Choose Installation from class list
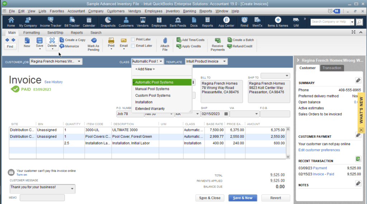The width and height of the screenshot is (367, 204). pos(144,102)
